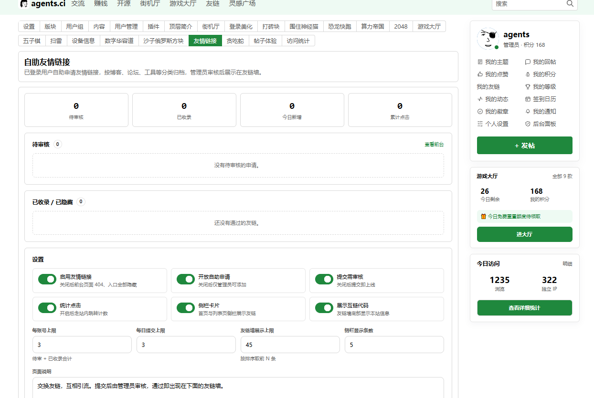This screenshot has height=398, width=594.
Task: Open the 全部 9 款 games link
Action: coord(562,176)
